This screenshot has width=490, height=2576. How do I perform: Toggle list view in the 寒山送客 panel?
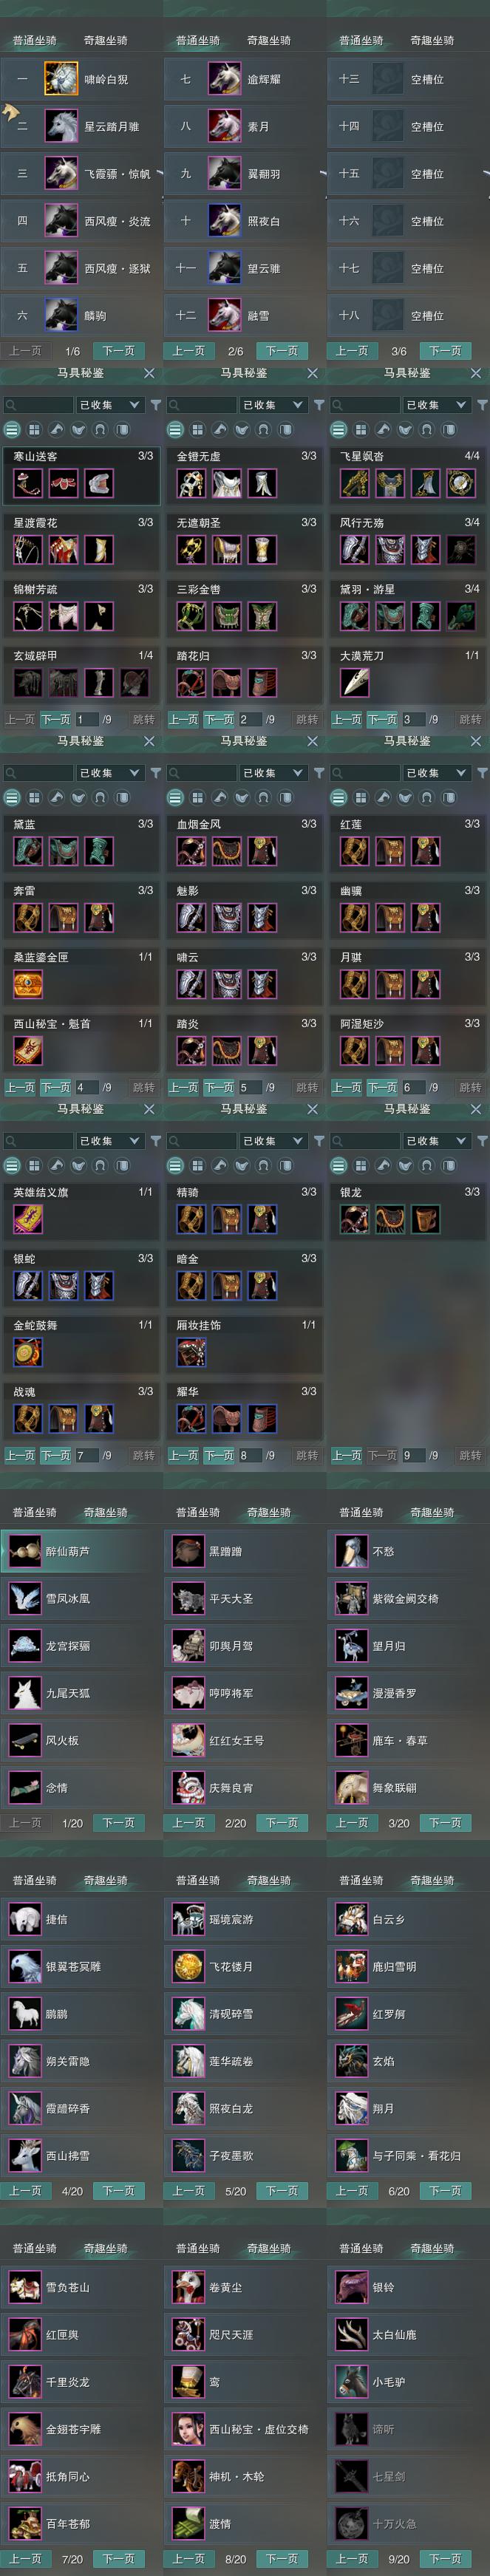[12, 430]
